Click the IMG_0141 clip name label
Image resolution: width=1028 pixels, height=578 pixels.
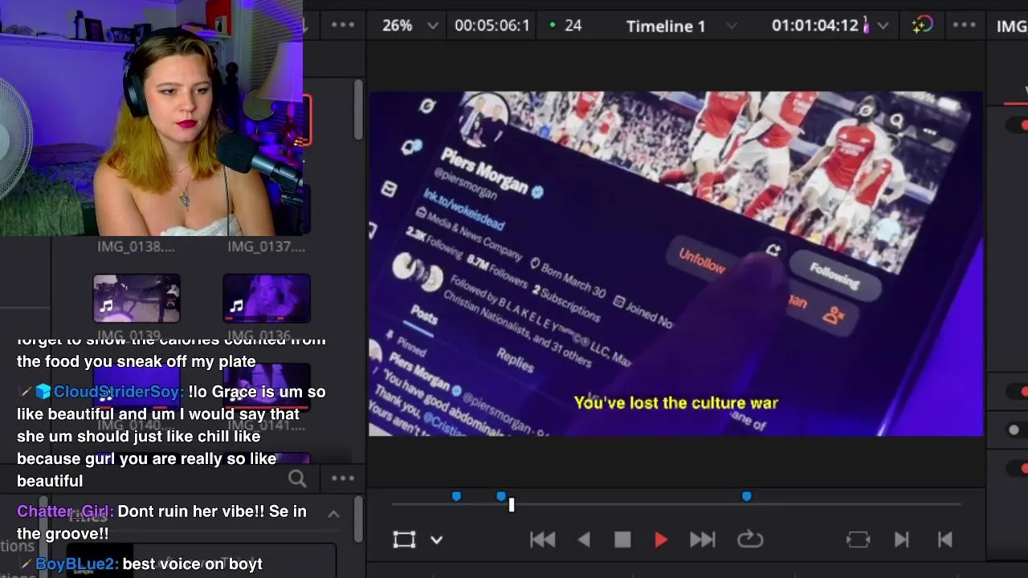tap(266, 425)
